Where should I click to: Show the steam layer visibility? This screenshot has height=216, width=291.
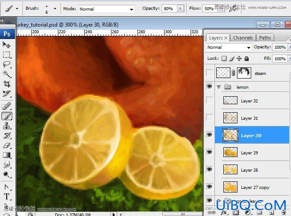[x=210, y=73]
